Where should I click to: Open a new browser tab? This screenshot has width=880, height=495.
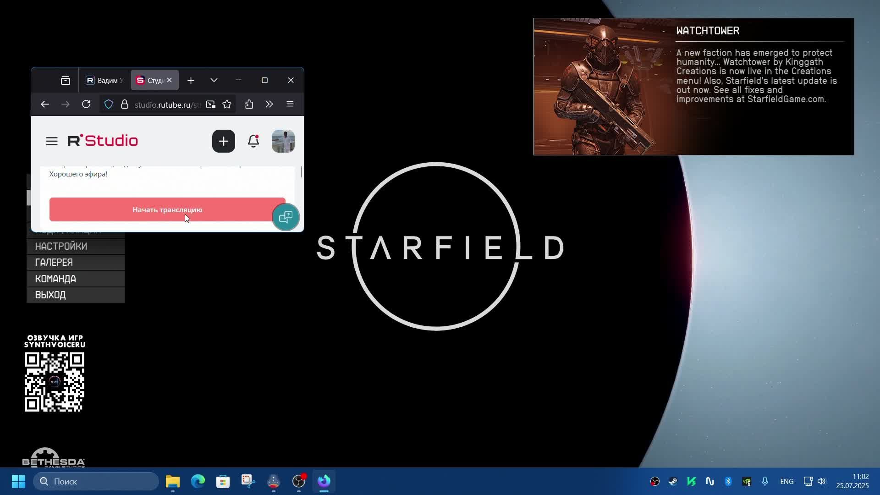tap(191, 81)
